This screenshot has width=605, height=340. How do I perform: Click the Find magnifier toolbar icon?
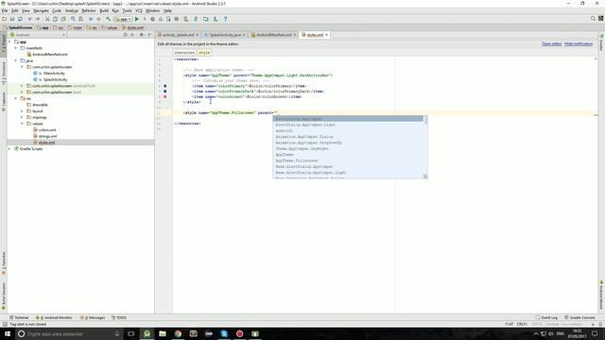pyautogui.click(x=73, y=19)
